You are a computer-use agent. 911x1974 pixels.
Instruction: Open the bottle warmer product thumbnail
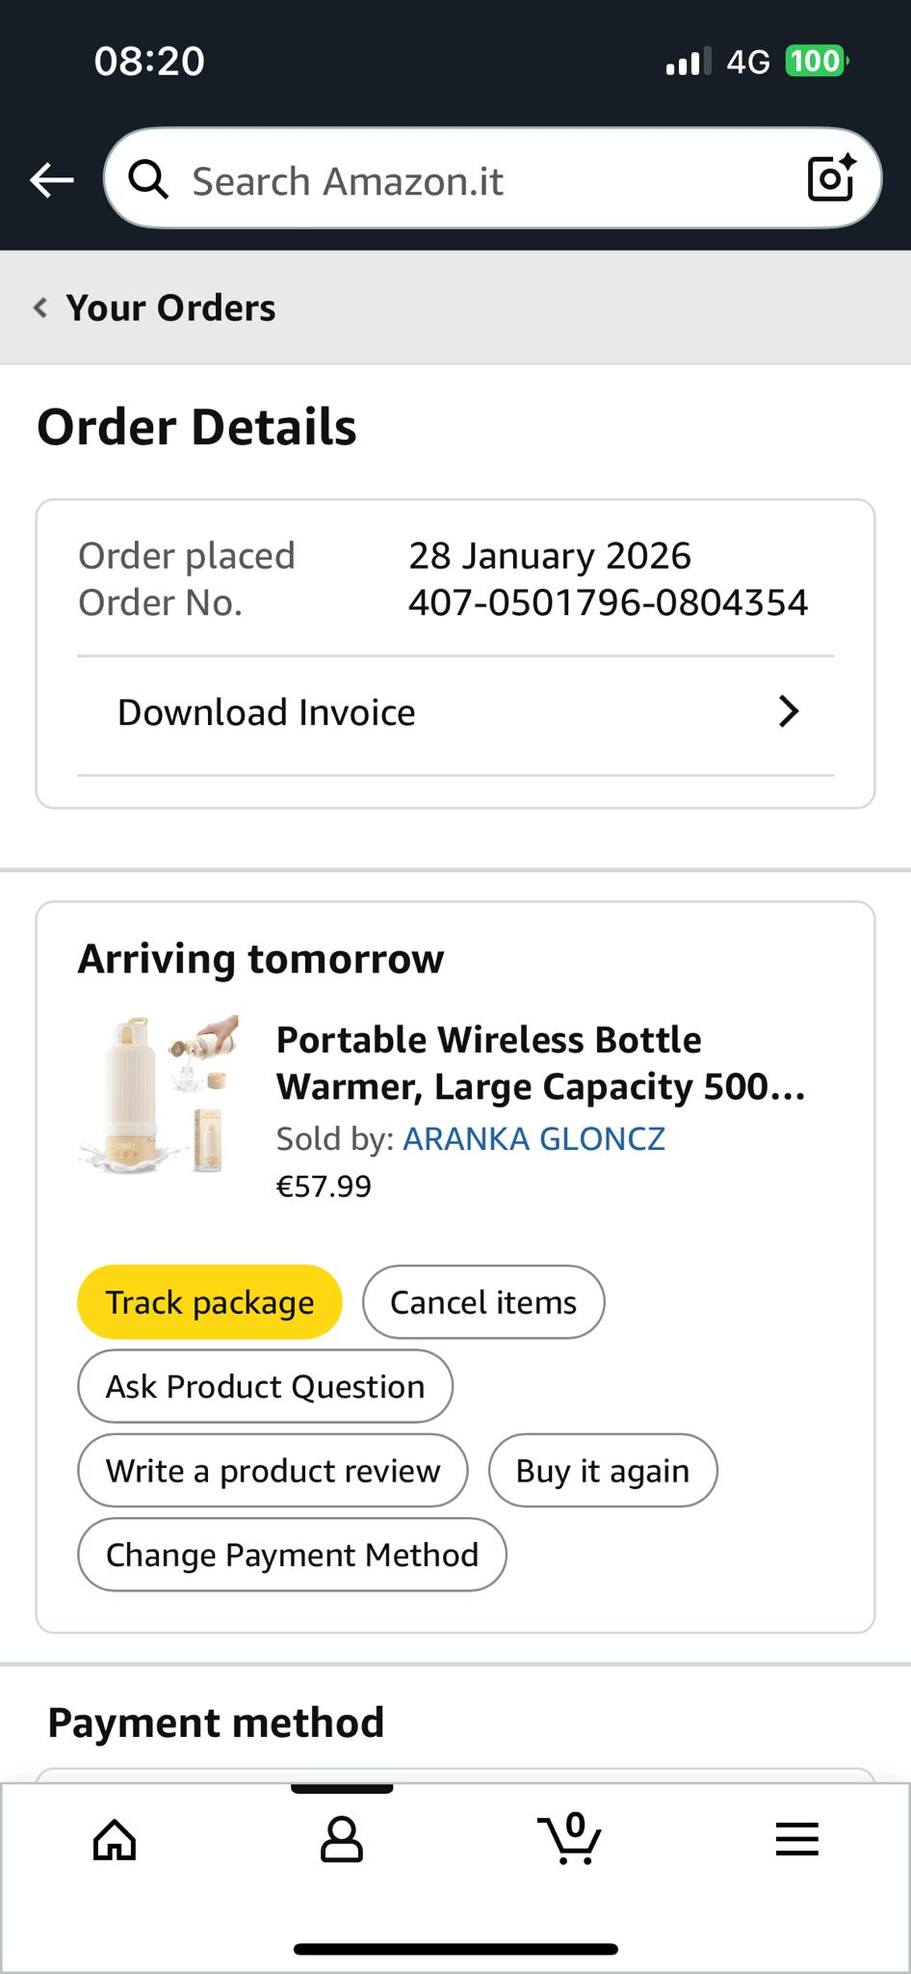point(160,1094)
